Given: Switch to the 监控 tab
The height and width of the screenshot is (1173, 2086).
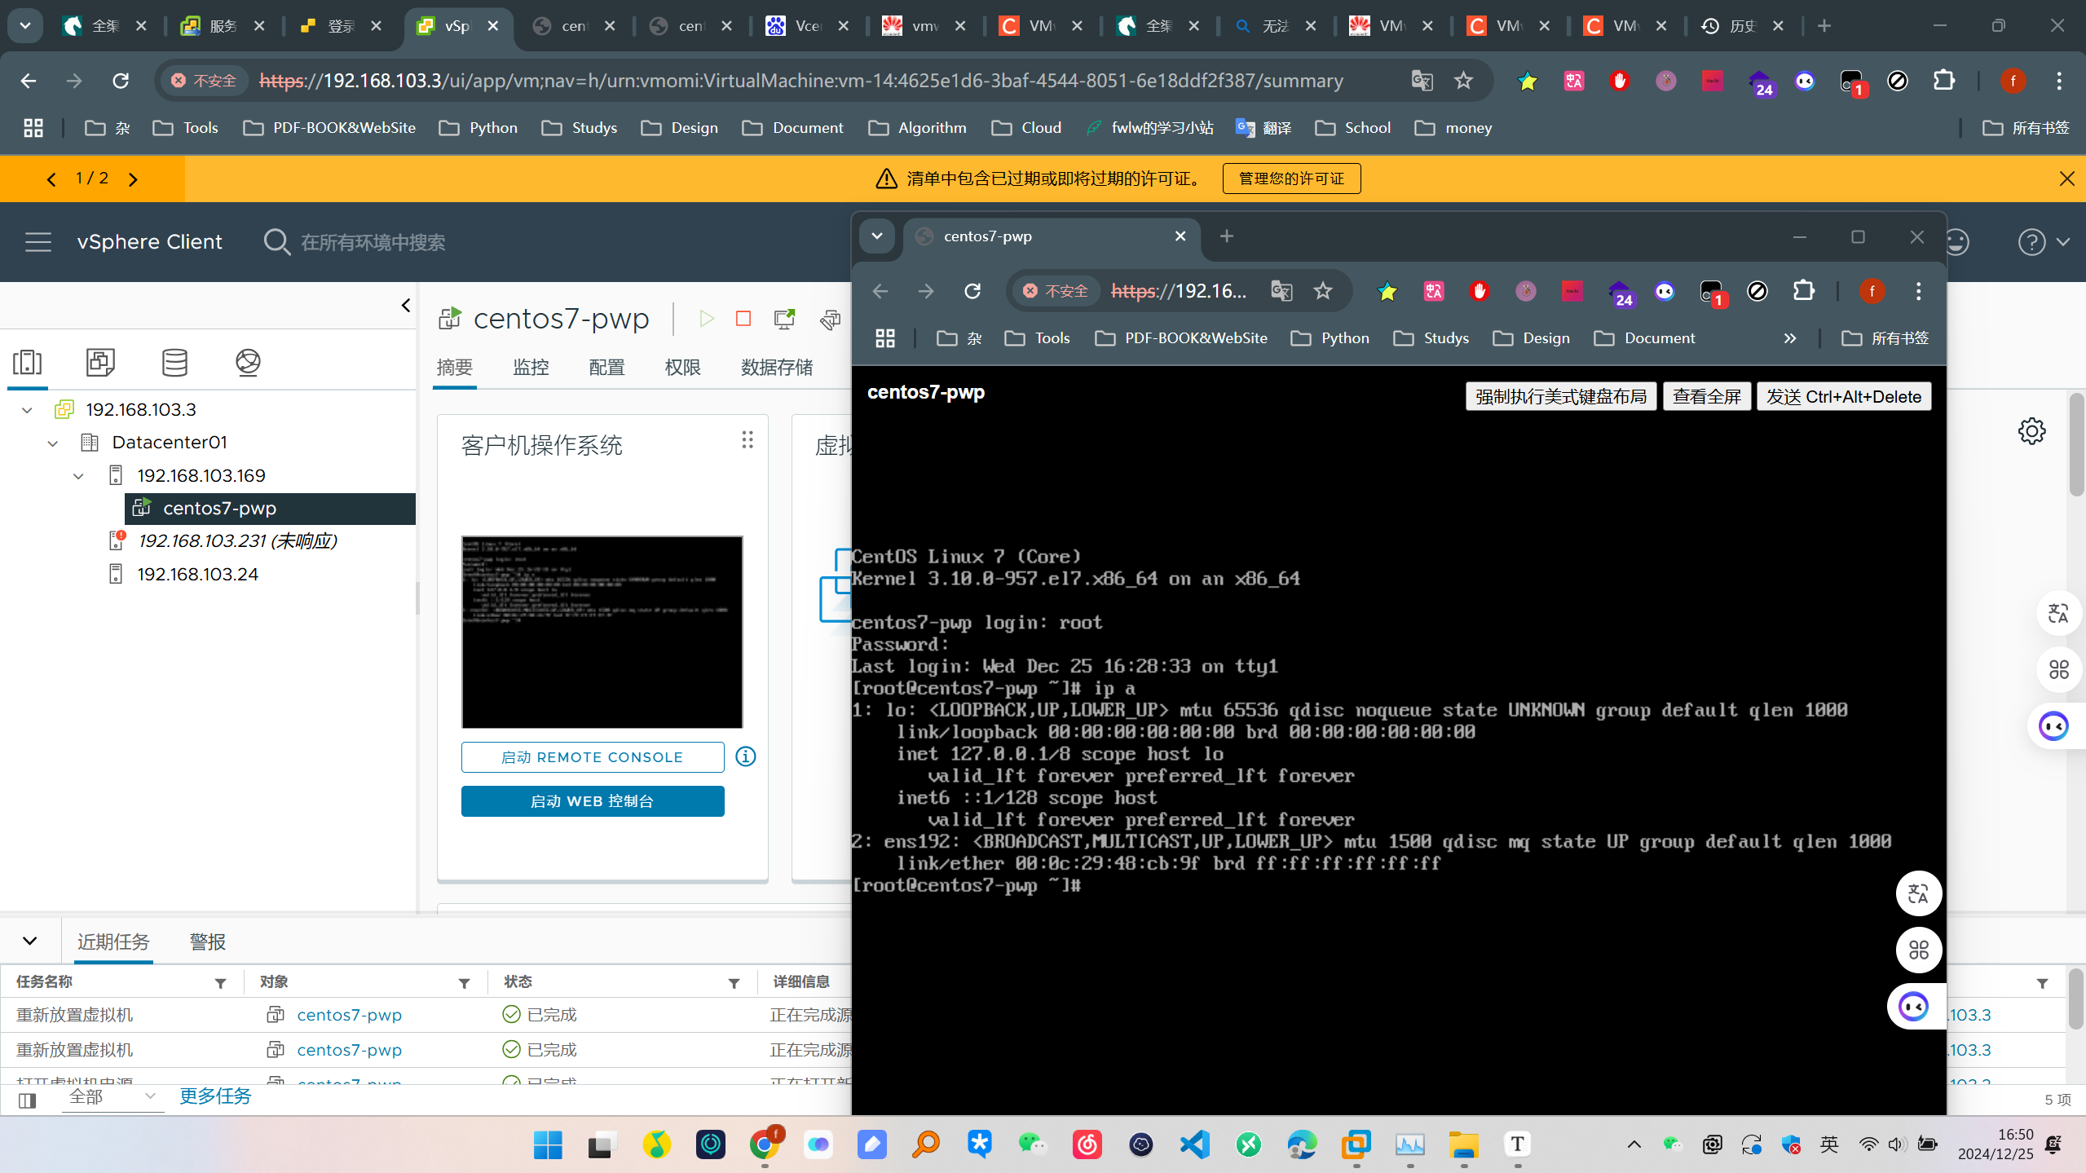Looking at the screenshot, I should [531, 367].
